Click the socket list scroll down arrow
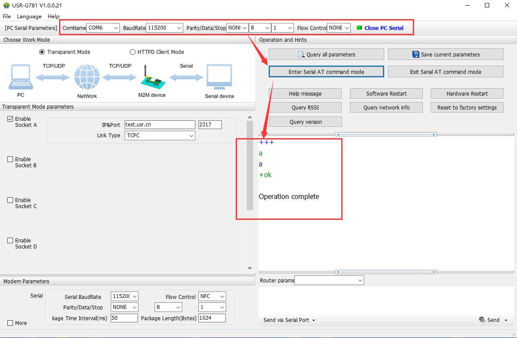The image size is (517, 338). (250, 268)
